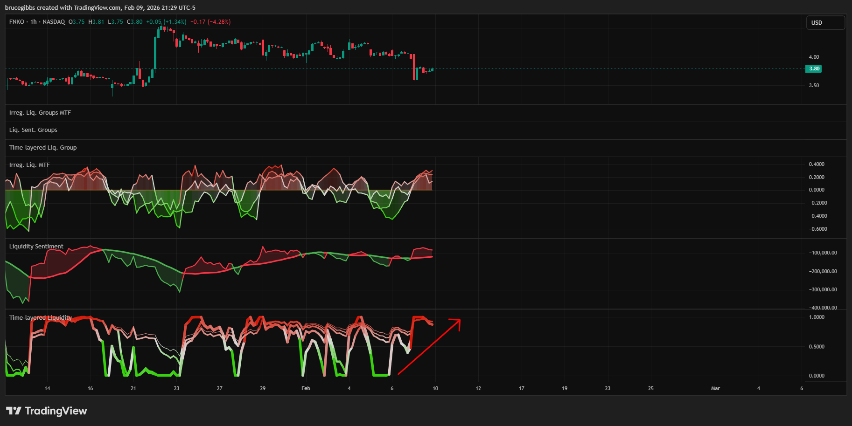This screenshot has width=852, height=426.
Task: Click the Mar label on time axis
Action: click(715, 388)
